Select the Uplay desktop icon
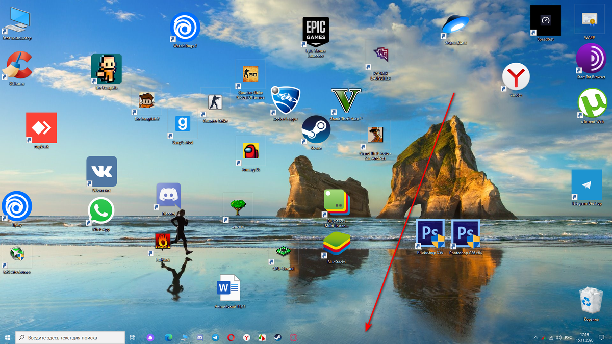This screenshot has width=612, height=344. point(17,208)
